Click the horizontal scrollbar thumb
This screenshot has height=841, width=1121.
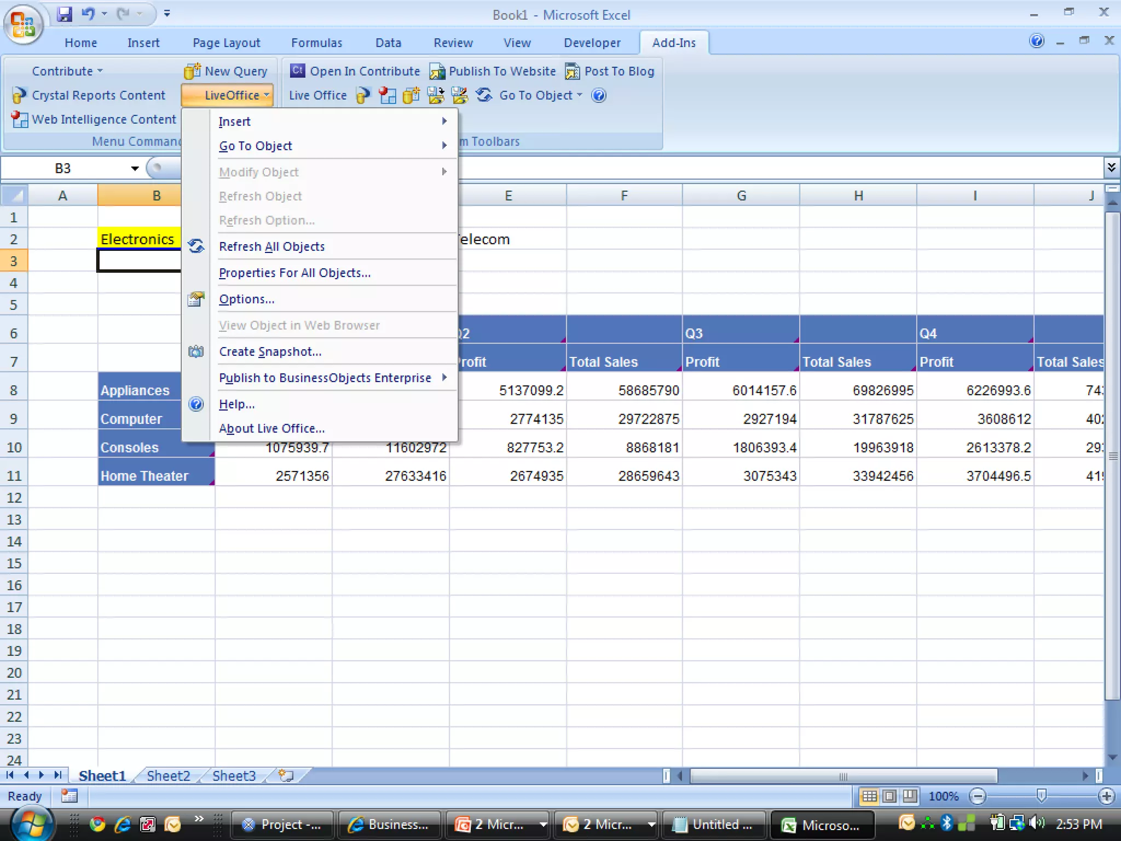click(843, 776)
